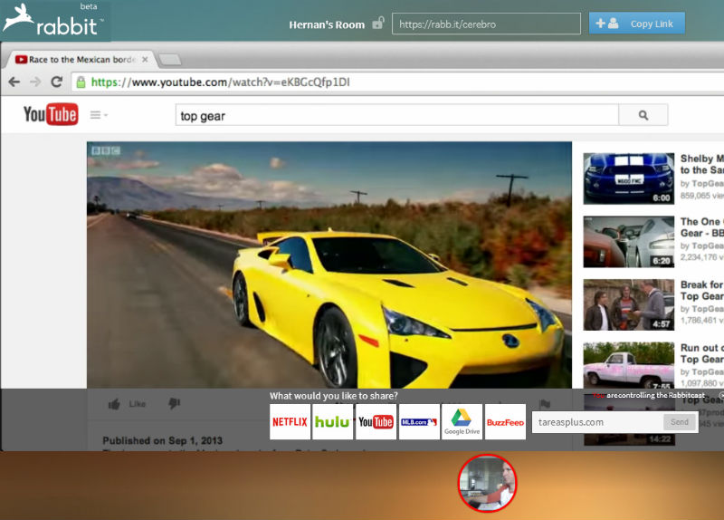The height and width of the screenshot is (520, 724).
Task: Choose the MLB.com share icon
Action: pos(419,422)
